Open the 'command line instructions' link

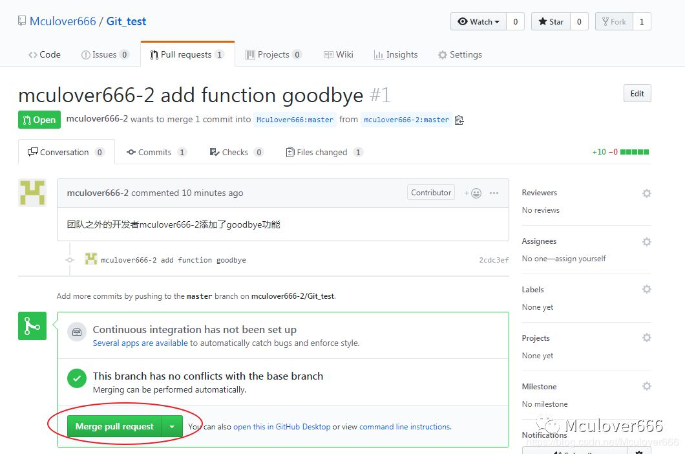405,427
